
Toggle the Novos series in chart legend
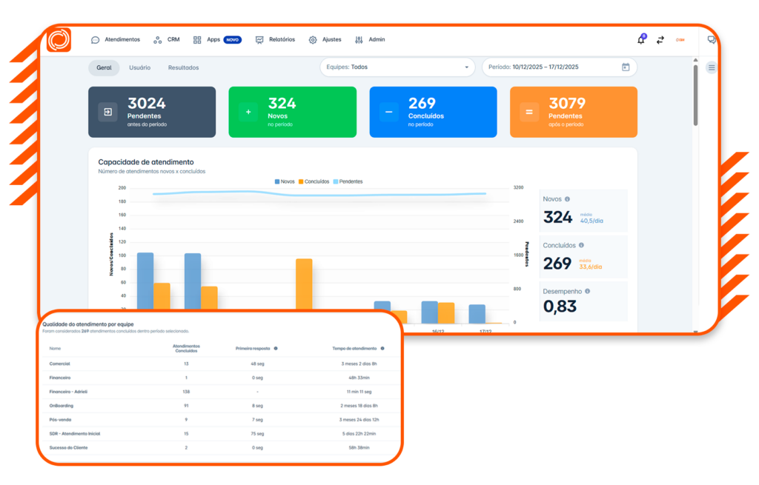(285, 181)
